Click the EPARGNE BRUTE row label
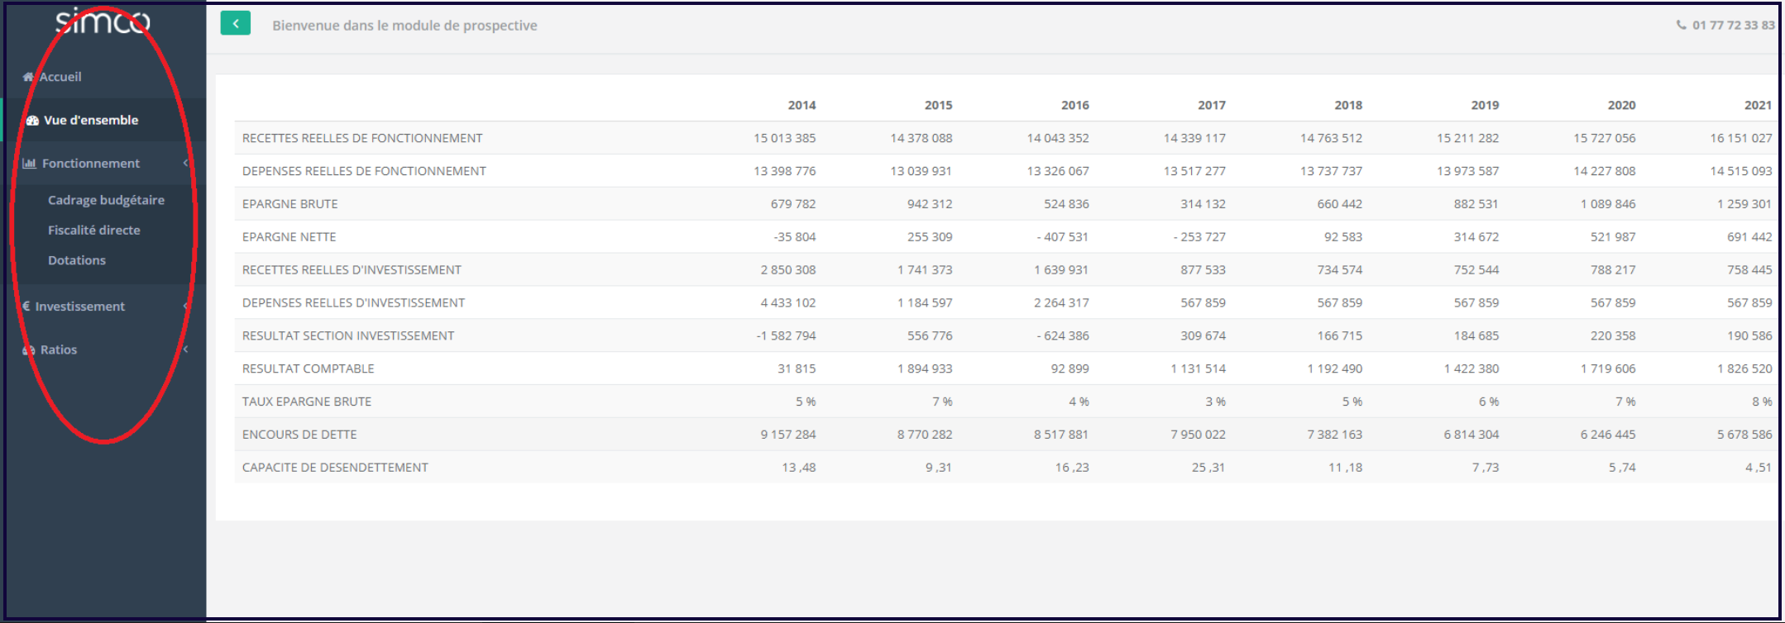This screenshot has height=623, width=1785. (290, 204)
